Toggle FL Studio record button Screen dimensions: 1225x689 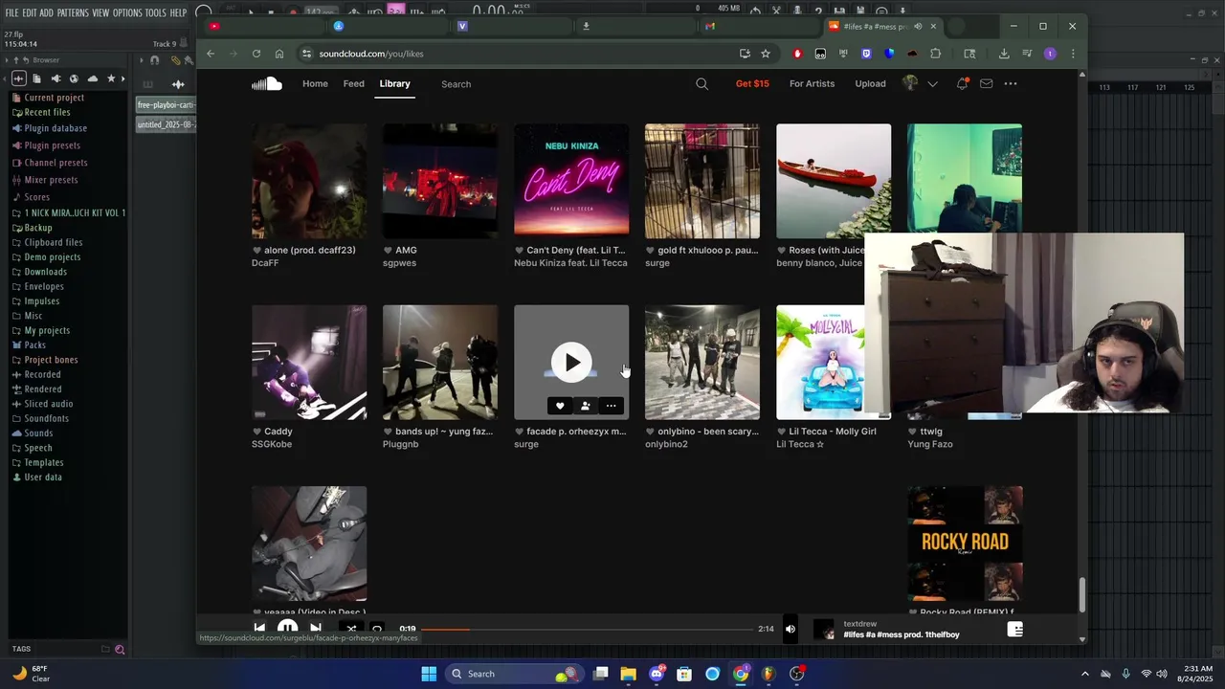pos(293,12)
